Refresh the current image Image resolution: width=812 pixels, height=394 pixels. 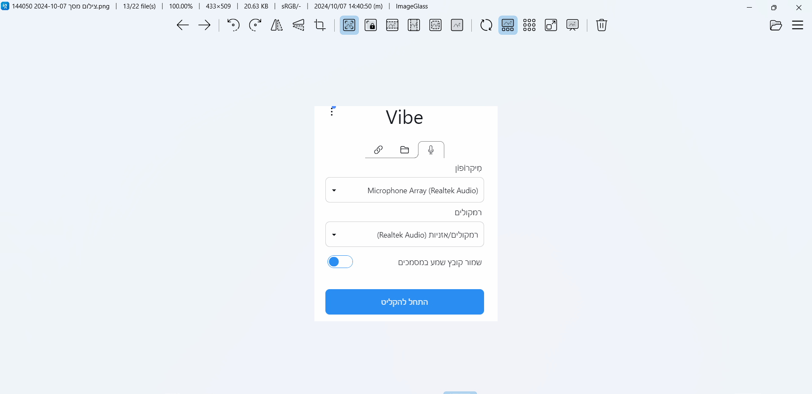(x=486, y=25)
